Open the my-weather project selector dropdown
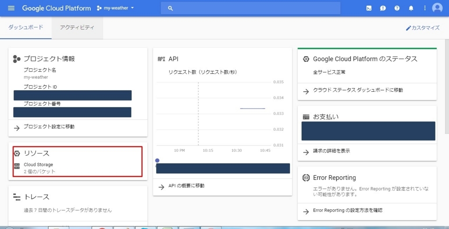This screenshot has width=449, height=229. tap(115, 8)
